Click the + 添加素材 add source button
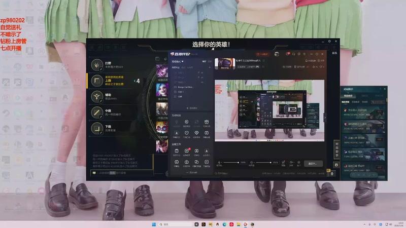 (x=191, y=108)
